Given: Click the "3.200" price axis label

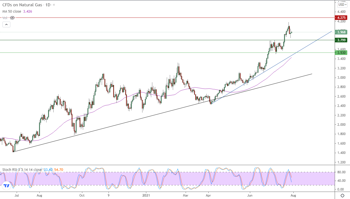Looking at the screenshot, I should coord(342,68).
